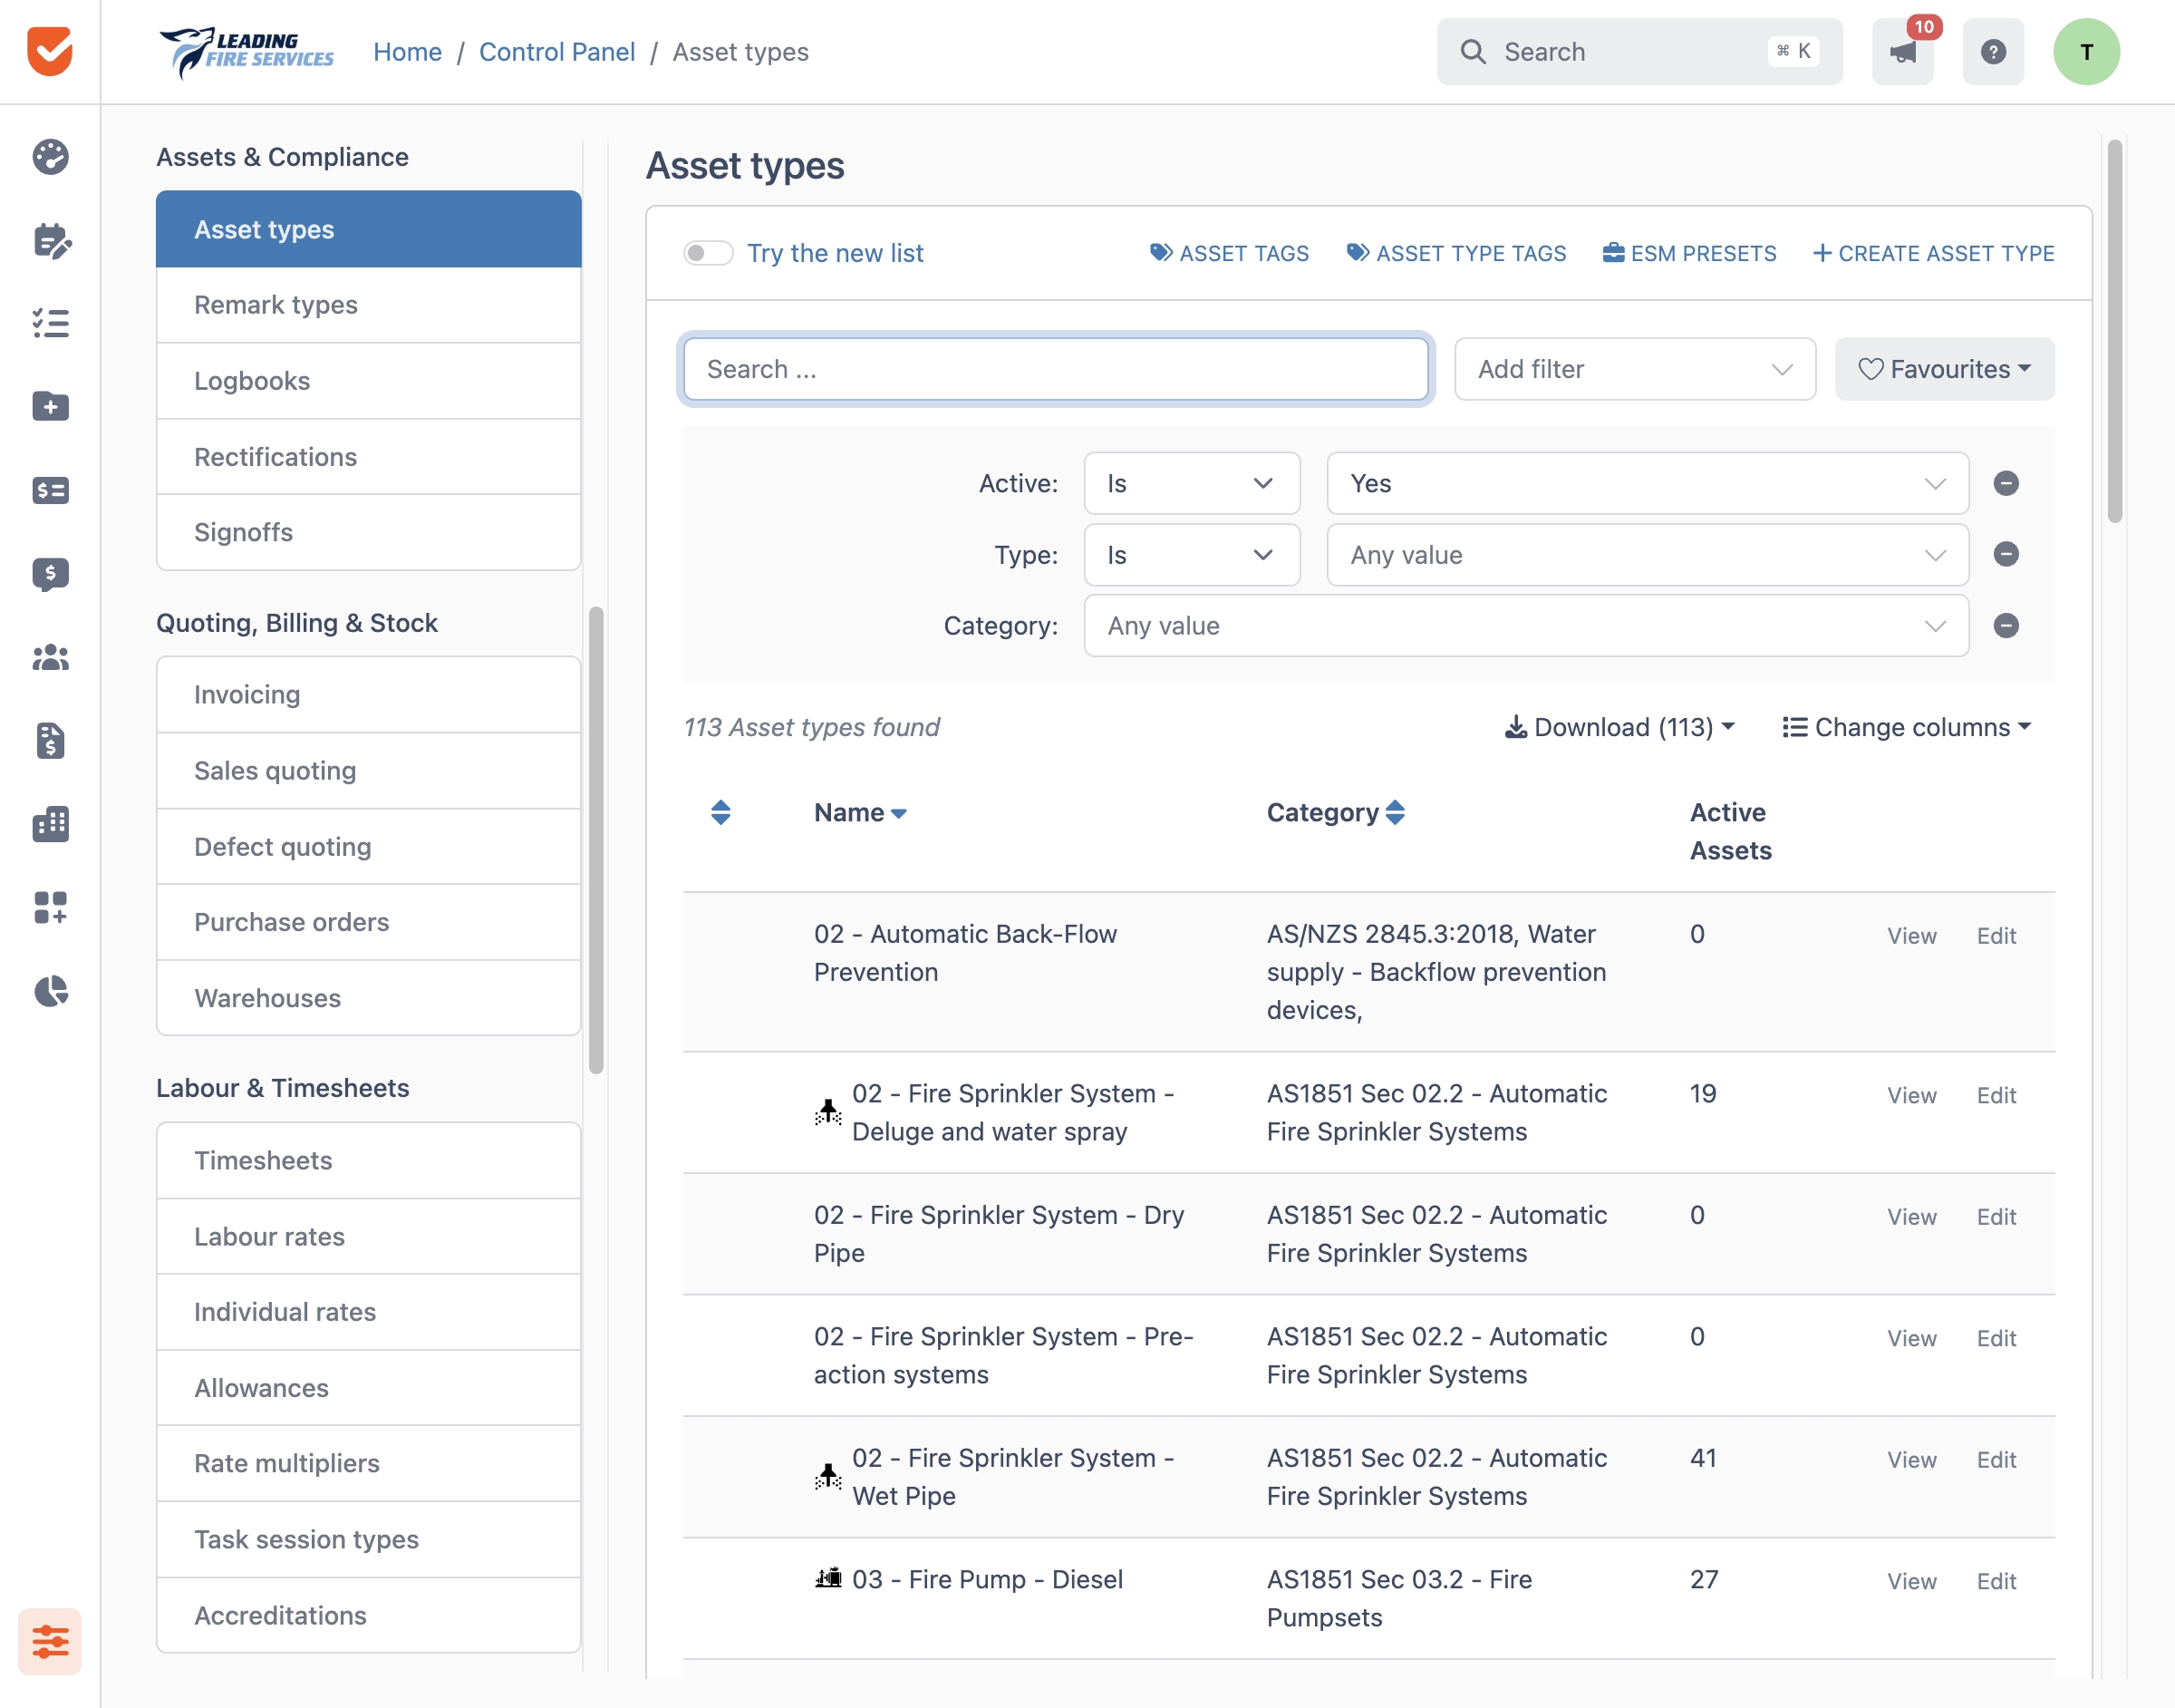
Task: Click the ASSET TAGS link
Action: [x=1229, y=253]
